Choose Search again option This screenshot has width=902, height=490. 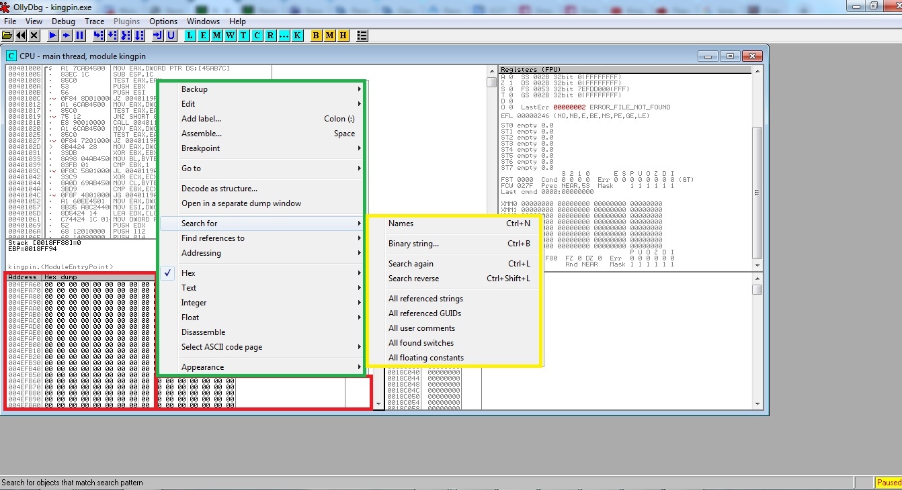tap(454, 264)
